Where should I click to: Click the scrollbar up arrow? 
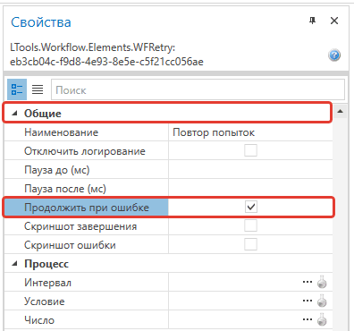[x=340, y=112]
